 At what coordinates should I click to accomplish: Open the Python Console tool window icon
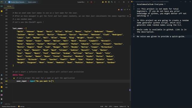point(1,83)
